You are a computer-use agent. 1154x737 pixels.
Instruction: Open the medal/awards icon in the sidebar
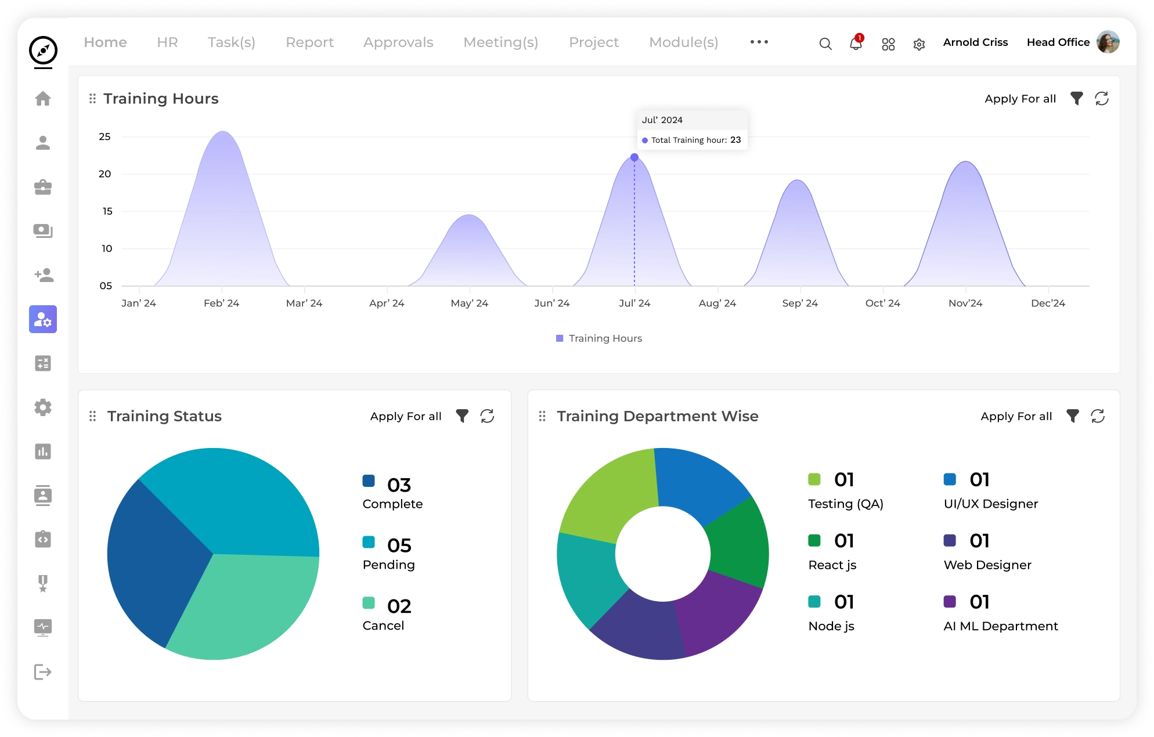(x=44, y=584)
